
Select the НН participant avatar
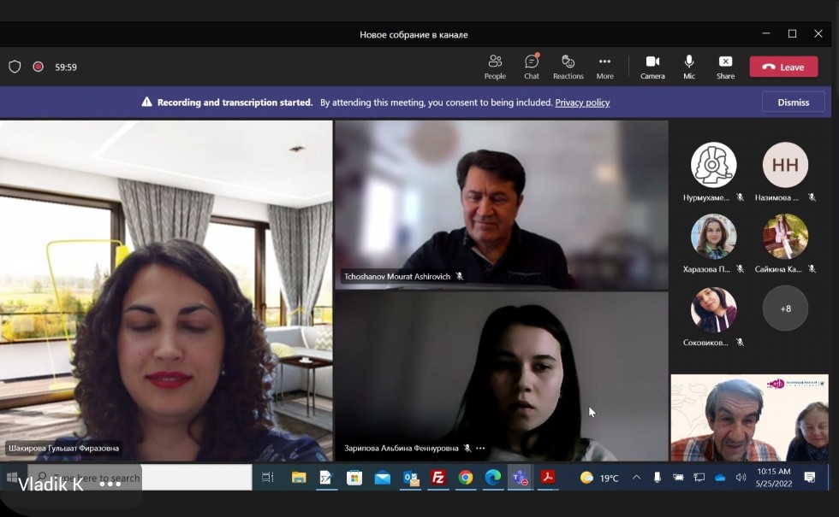tap(785, 166)
